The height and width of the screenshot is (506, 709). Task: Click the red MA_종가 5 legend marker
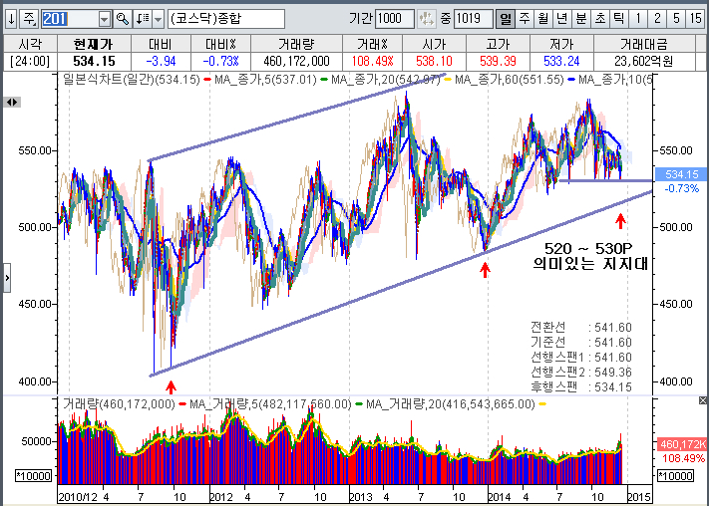click(204, 79)
